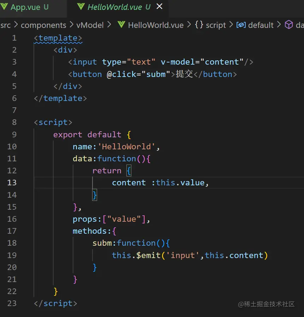Open the HelloWorld.vue breadcrumb file entry
This screenshot has height=317, width=304.
156,25
